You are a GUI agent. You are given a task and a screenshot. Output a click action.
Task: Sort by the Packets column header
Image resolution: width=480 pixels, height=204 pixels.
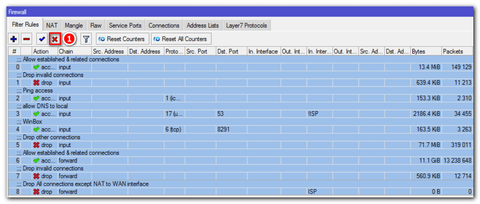pos(456,52)
